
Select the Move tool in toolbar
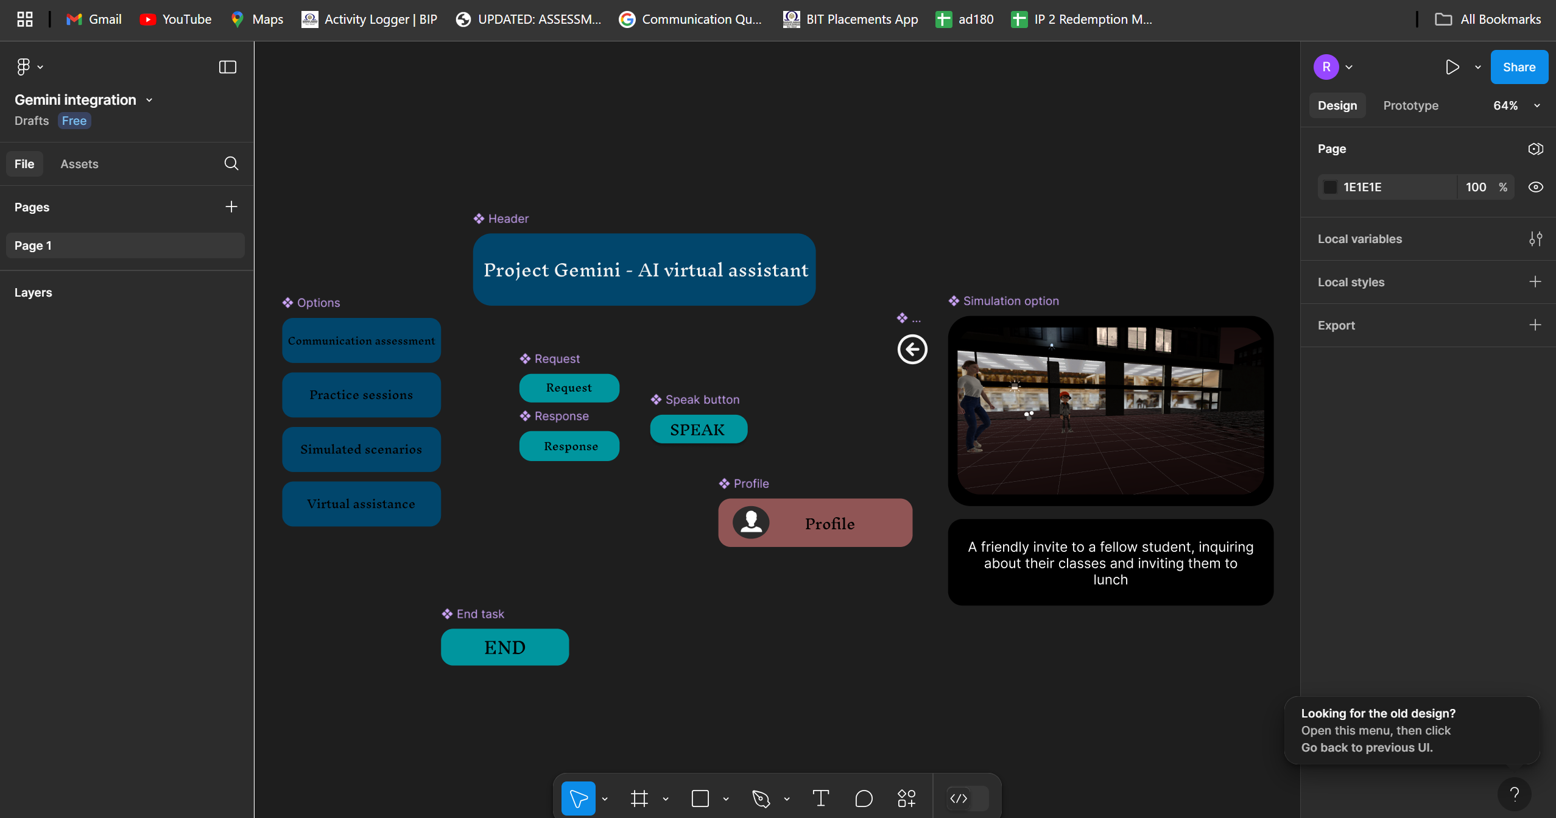577,798
